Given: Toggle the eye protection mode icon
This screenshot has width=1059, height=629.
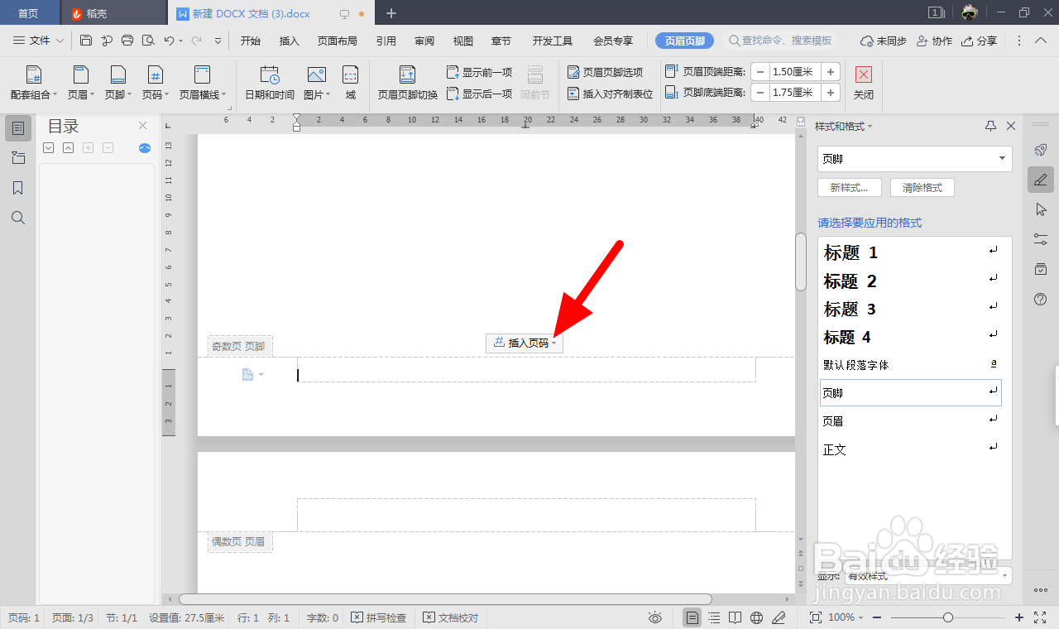Looking at the screenshot, I should pyautogui.click(x=655, y=617).
